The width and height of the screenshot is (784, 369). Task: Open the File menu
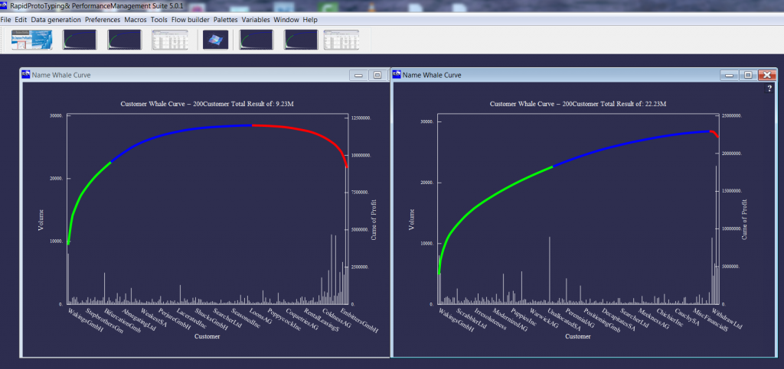(x=6, y=20)
